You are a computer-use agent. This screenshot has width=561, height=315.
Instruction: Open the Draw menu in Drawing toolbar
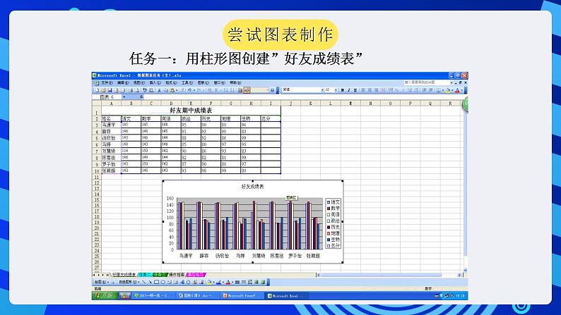101,282
